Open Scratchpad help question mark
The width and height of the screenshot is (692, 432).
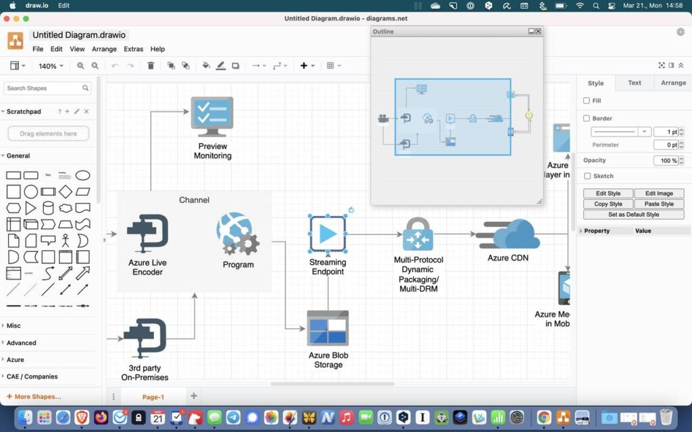pyautogui.click(x=59, y=111)
